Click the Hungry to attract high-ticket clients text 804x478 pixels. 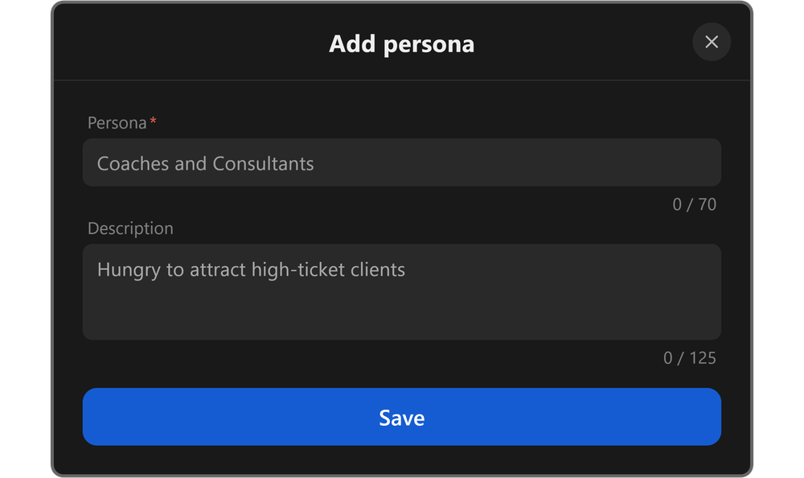tap(250, 270)
